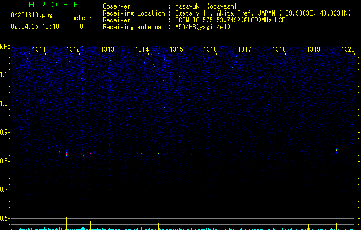361x230 pixels.
Task: Click time marker 1312
Action: click(73, 49)
